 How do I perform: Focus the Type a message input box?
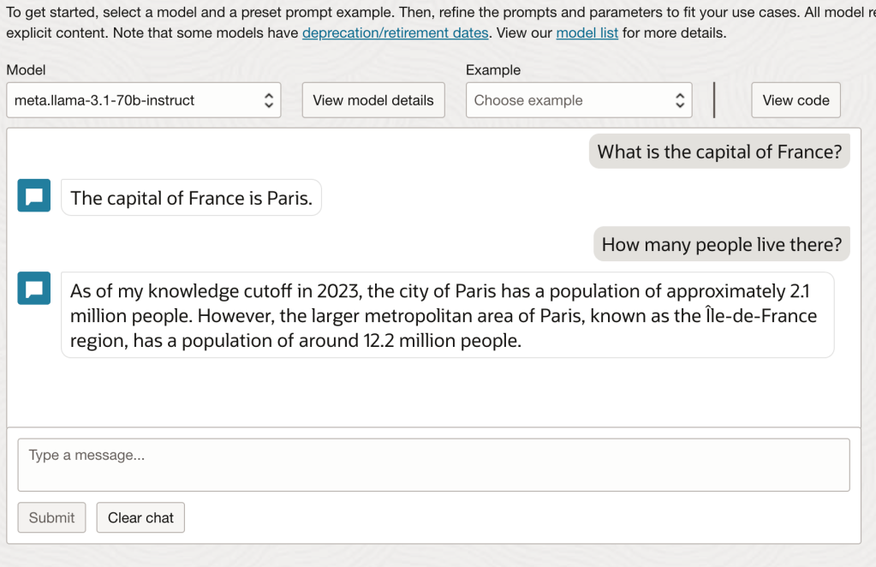click(x=433, y=465)
